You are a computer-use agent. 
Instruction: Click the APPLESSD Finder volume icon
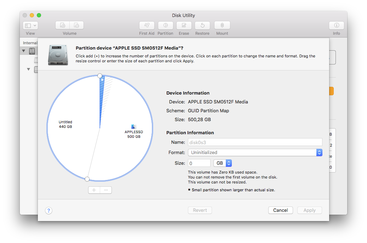click(x=134, y=126)
